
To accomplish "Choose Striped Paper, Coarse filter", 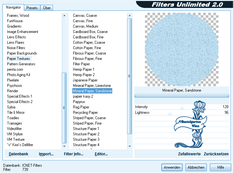I will coord(89,118).
